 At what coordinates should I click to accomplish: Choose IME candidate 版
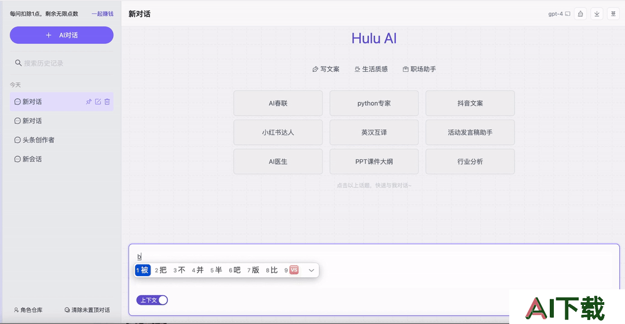coord(253,270)
